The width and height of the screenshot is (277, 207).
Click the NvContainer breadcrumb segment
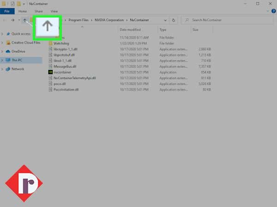coord(139,20)
